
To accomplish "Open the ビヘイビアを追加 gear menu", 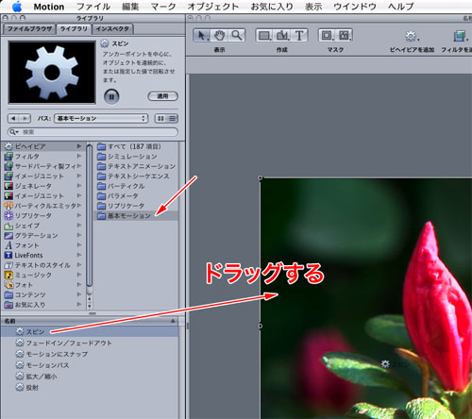I will (412, 37).
